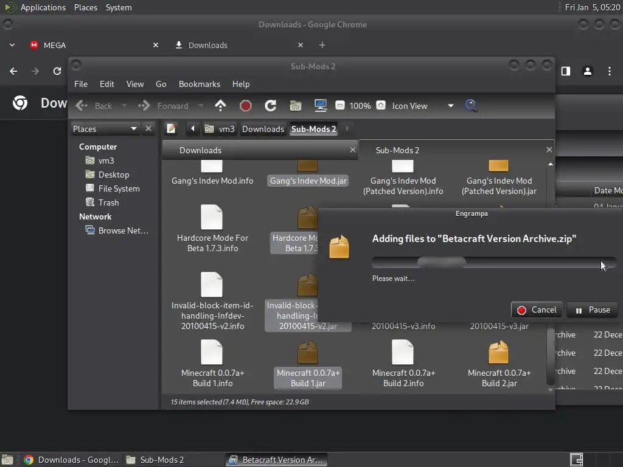Open the Applications menu in top panel
The image size is (623, 467).
(43, 7)
